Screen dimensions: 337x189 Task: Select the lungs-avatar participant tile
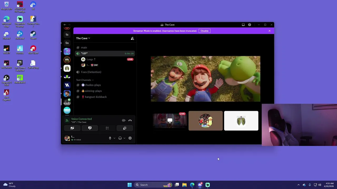pyautogui.click(x=241, y=121)
